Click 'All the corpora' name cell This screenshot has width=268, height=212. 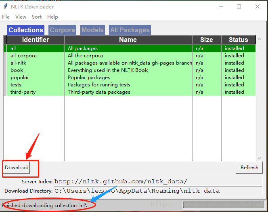click(x=85, y=56)
